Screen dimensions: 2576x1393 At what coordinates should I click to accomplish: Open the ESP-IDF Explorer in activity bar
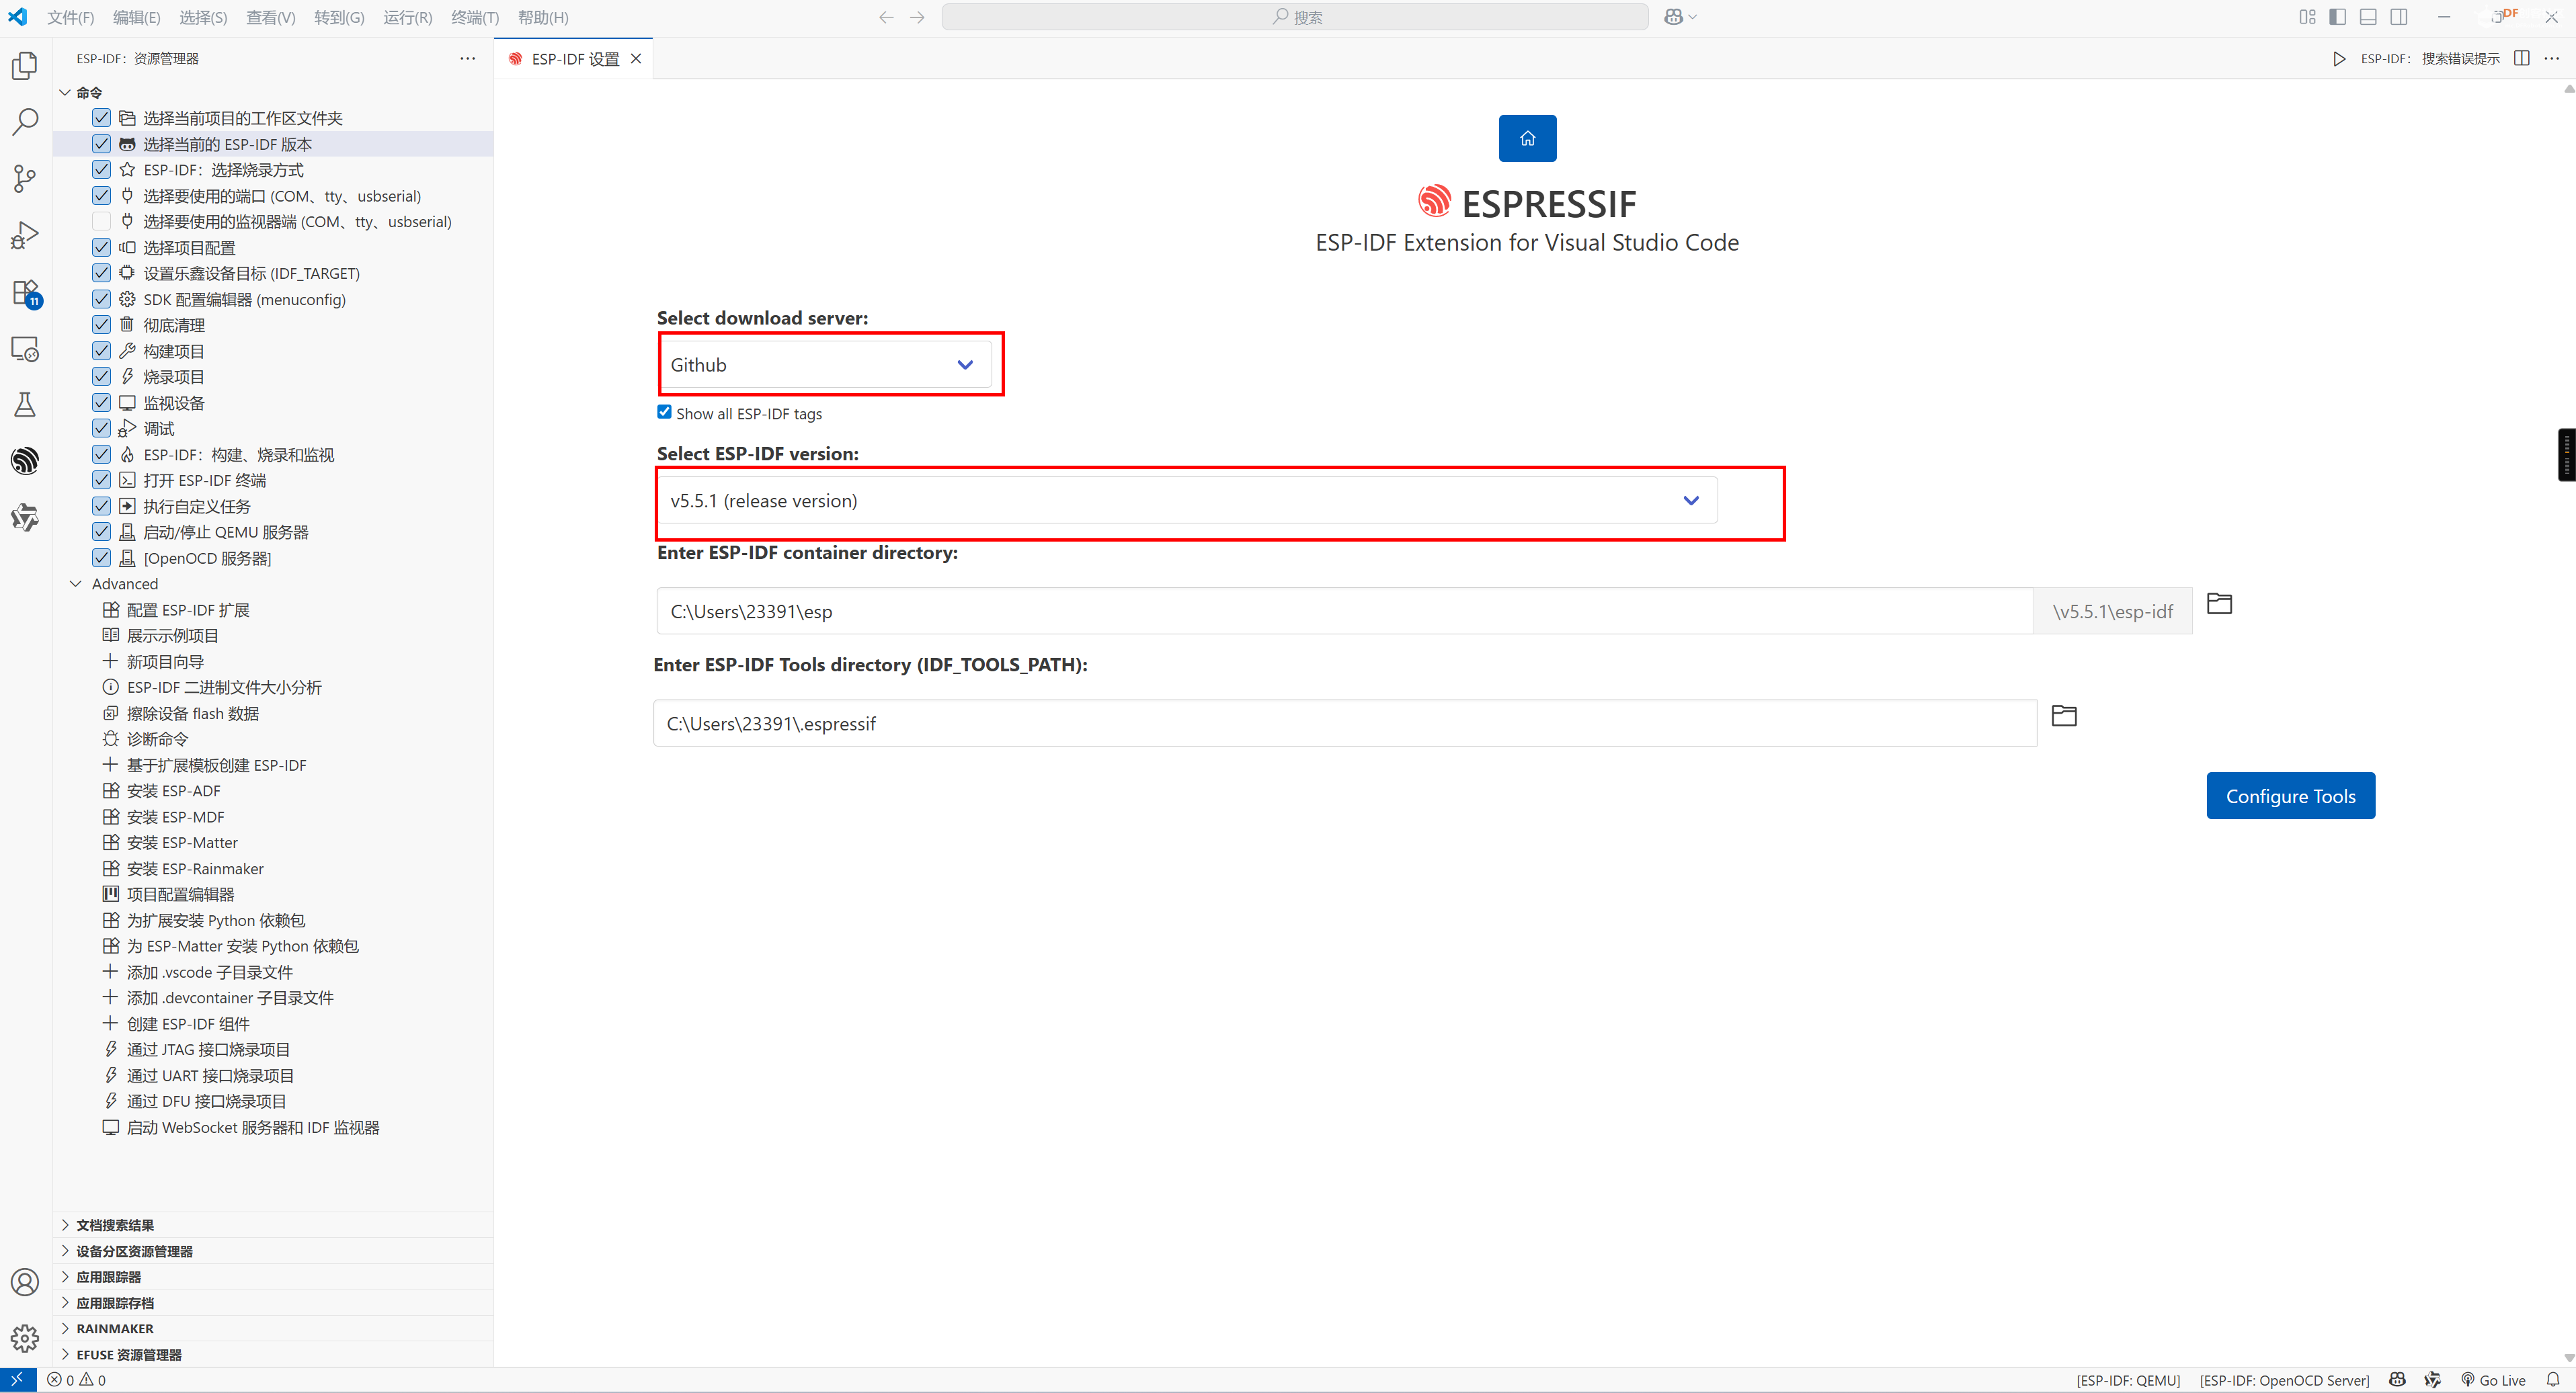25,461
